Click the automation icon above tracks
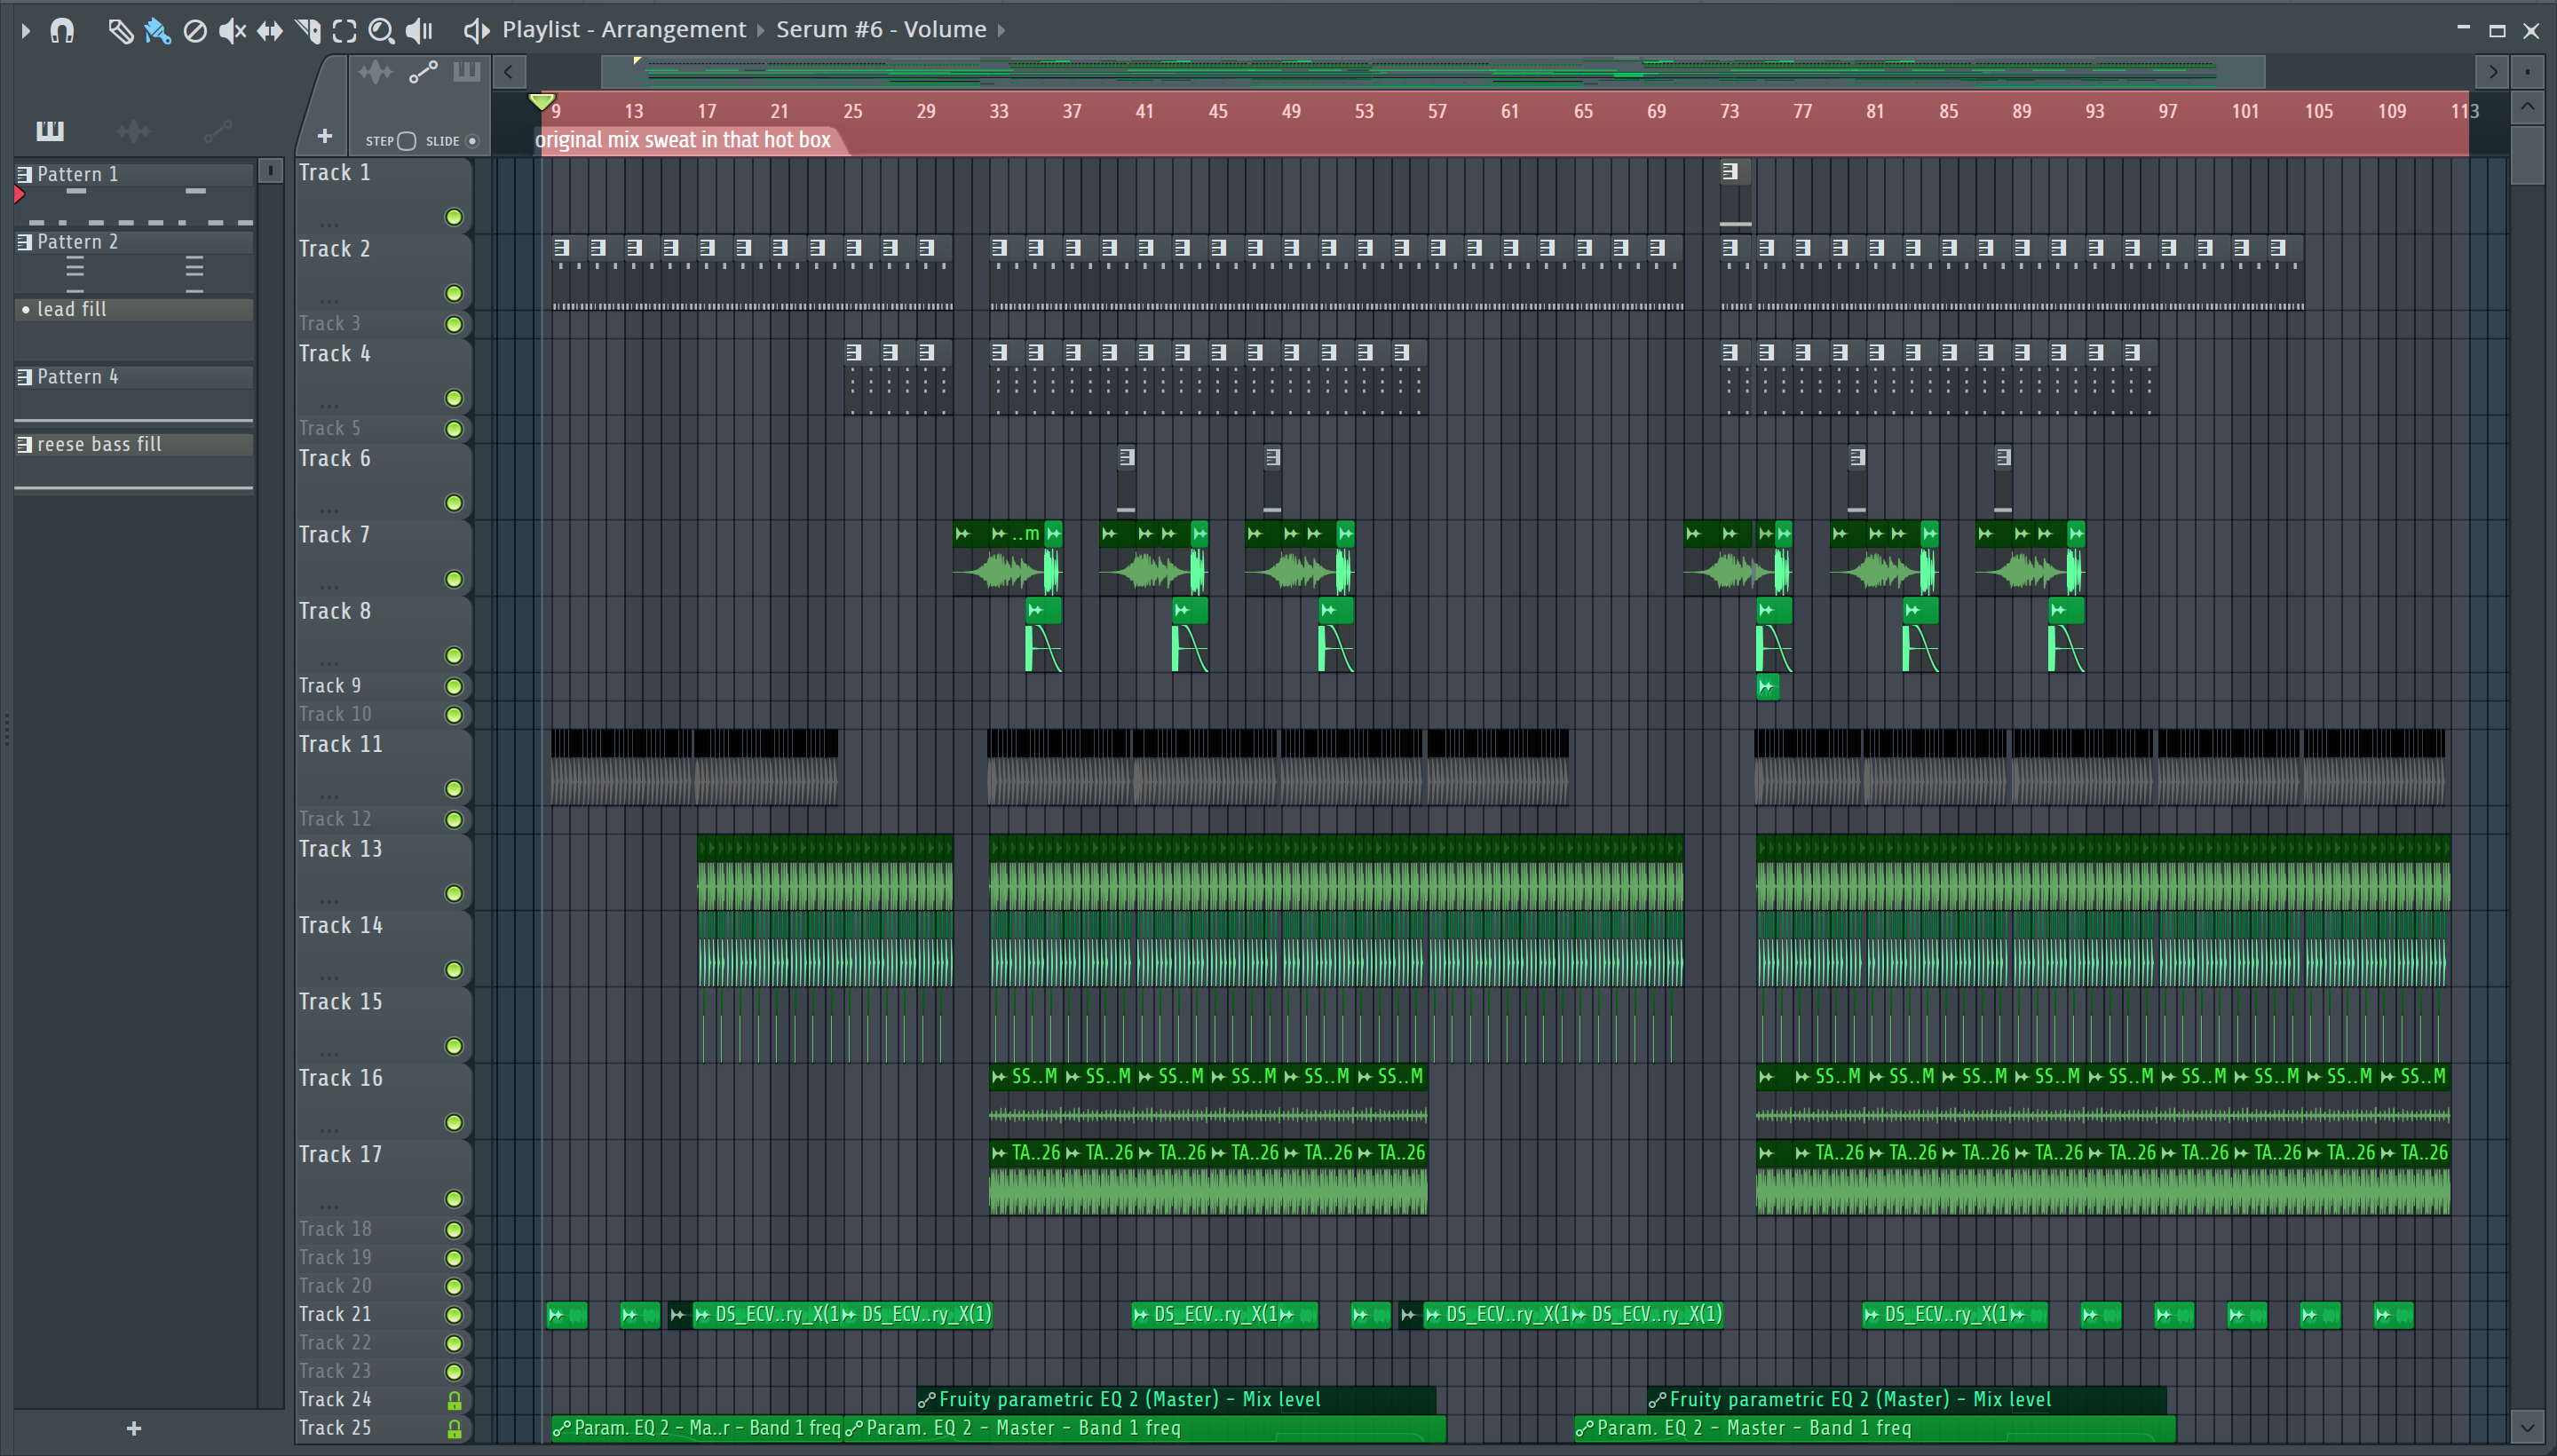The width and height of the screenshot is (2557, 1456). (423, 72)
